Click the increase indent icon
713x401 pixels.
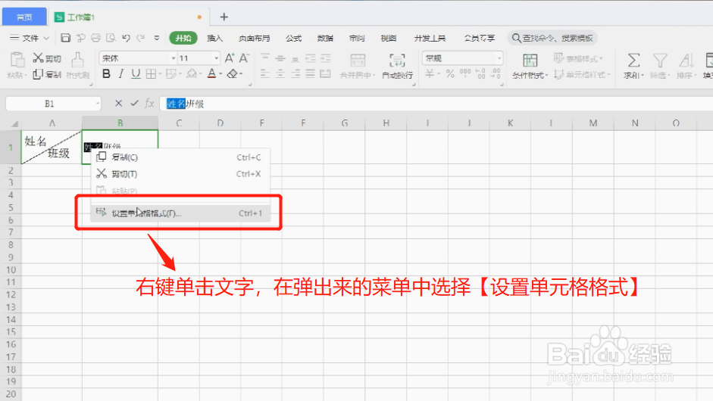click(326, 58)
